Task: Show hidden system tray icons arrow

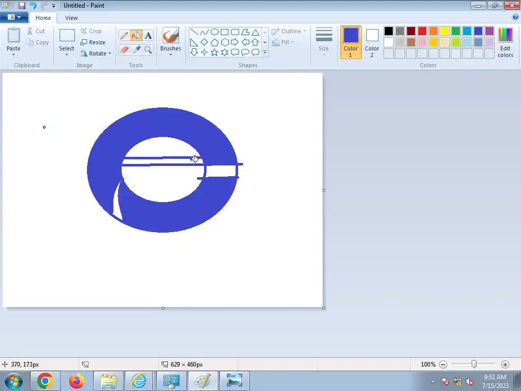Action: click(x=432, y=381)
